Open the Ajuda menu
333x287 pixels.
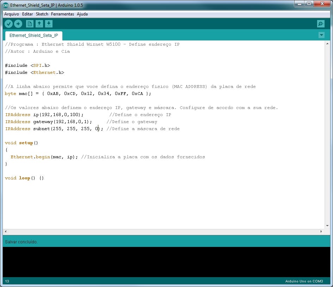[82, 14]
